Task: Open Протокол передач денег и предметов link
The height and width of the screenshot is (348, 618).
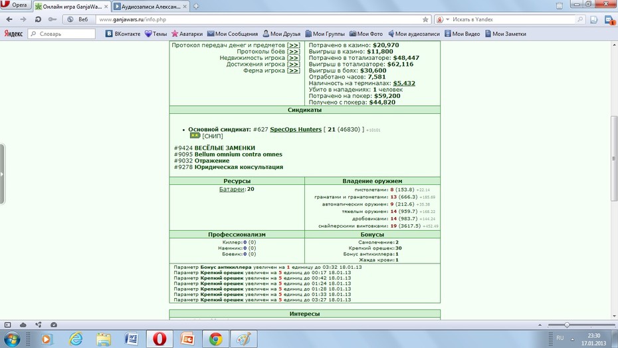Action: coord(294,45)
